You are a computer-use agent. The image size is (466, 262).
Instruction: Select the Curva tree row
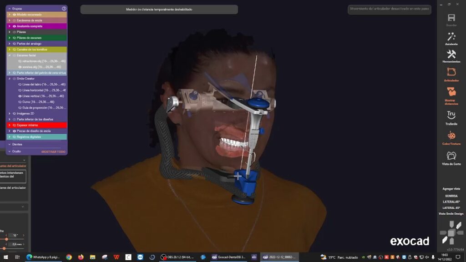tap(36, 102)
